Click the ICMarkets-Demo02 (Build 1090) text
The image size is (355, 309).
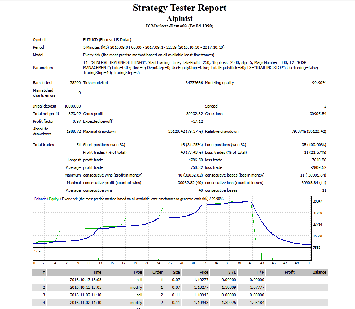point(179,26)
